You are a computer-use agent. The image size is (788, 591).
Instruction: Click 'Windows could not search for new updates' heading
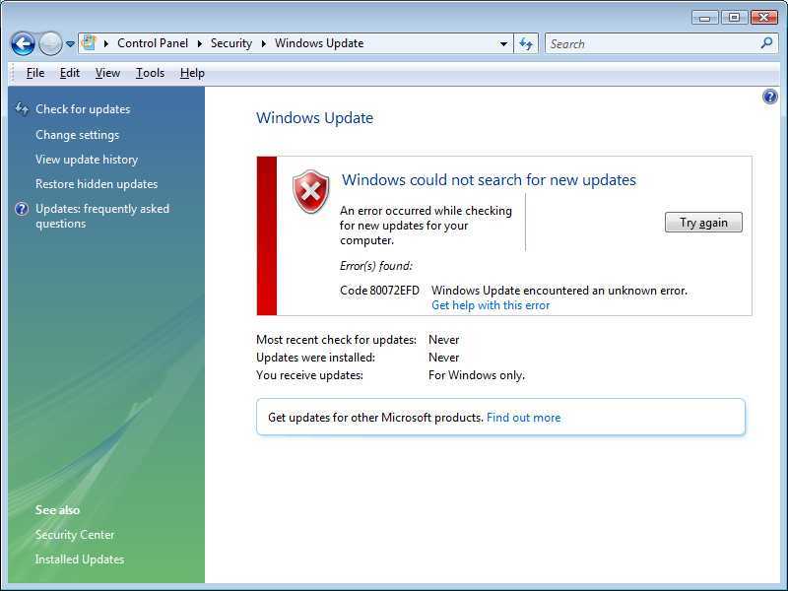click(489, 180)
